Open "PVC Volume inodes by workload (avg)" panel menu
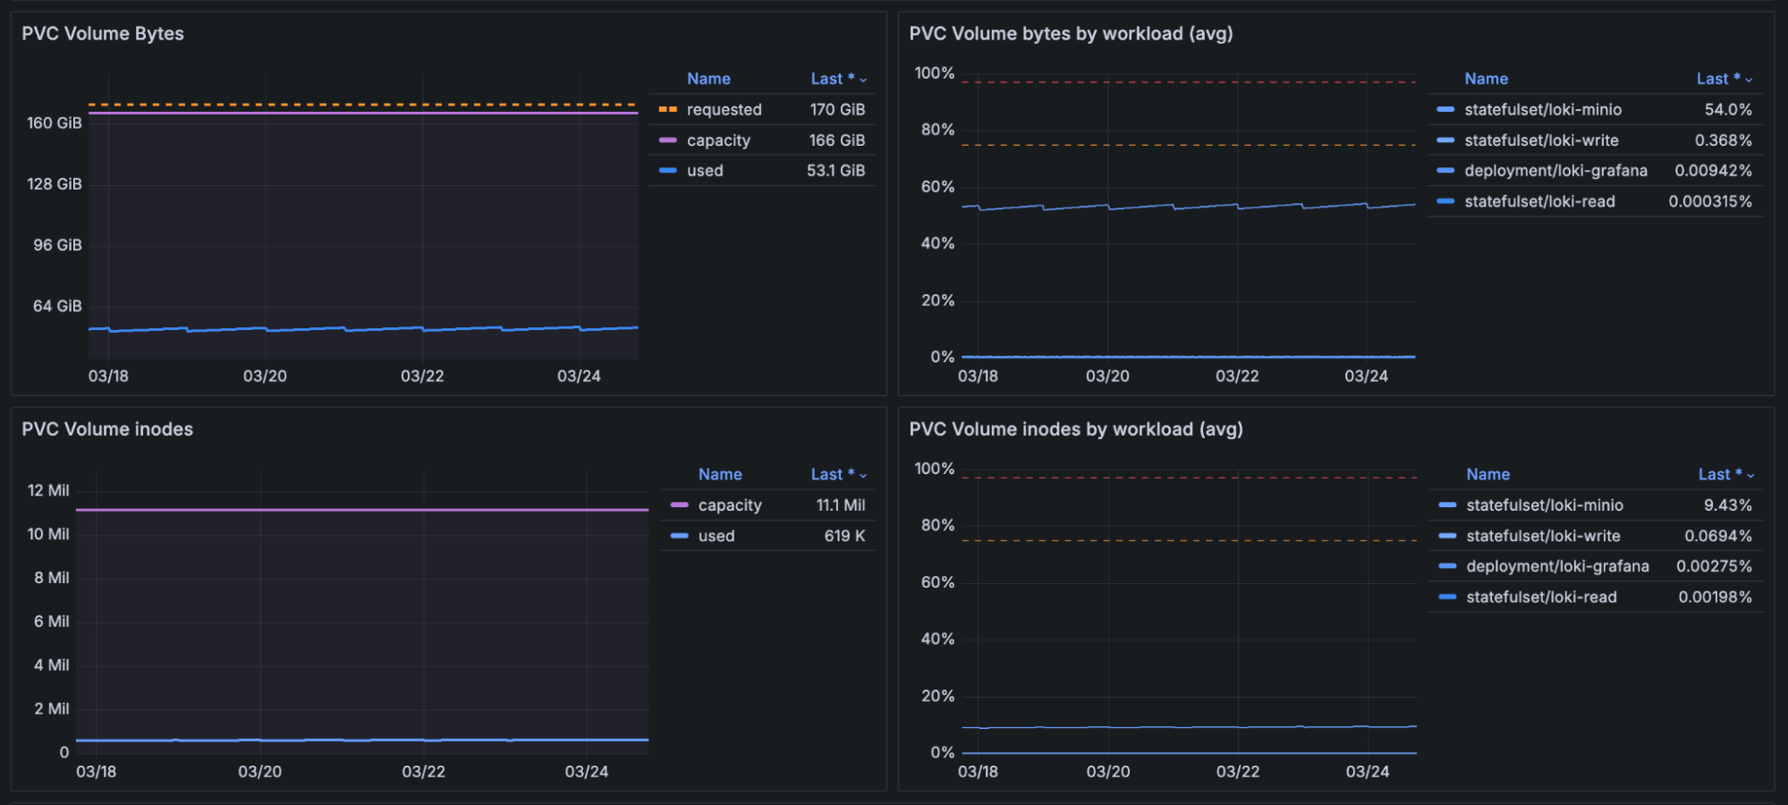The height and width of the screenshot is (805, 1788). tap(1075, 429)
